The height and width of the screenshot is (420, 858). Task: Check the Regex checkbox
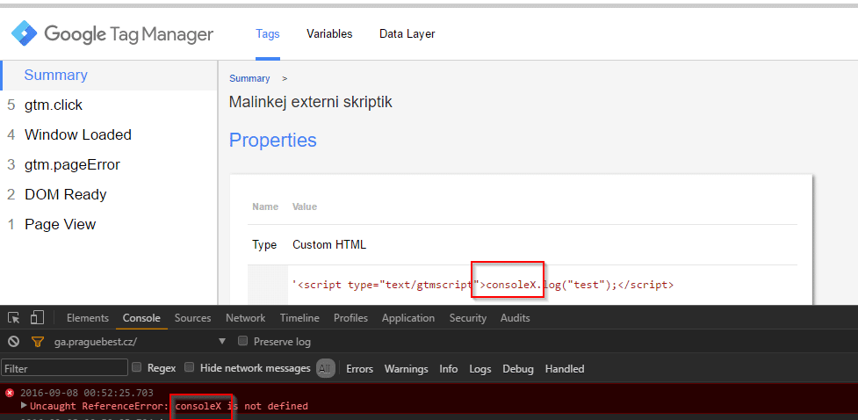tap(137, 367)
